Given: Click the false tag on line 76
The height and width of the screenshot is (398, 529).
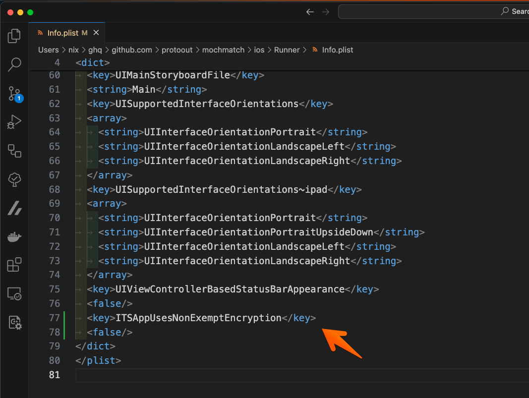Looking at the screenshot, I should [x=110, y=303].
